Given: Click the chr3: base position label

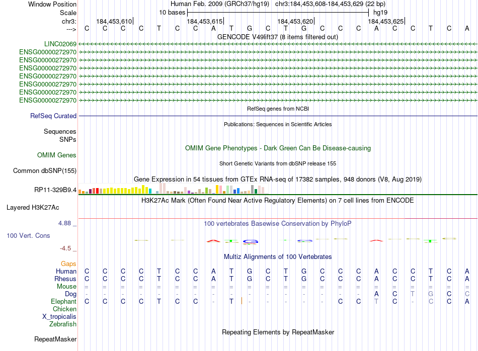Looking at the screenshot, I should tap(69, 21).
